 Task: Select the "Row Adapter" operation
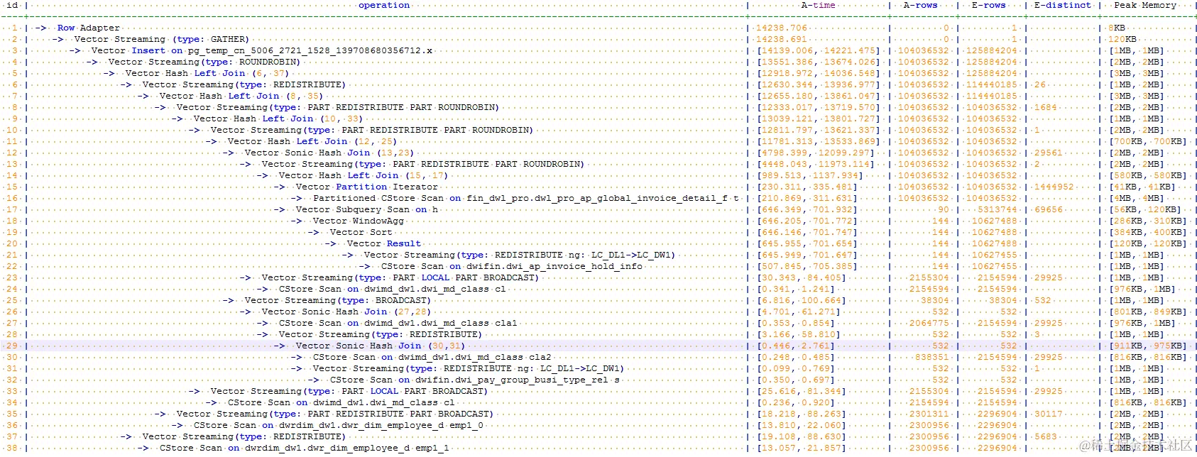89,28
